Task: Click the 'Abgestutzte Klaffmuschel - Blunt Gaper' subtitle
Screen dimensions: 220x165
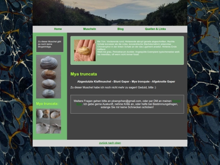Action: (126, 81)
